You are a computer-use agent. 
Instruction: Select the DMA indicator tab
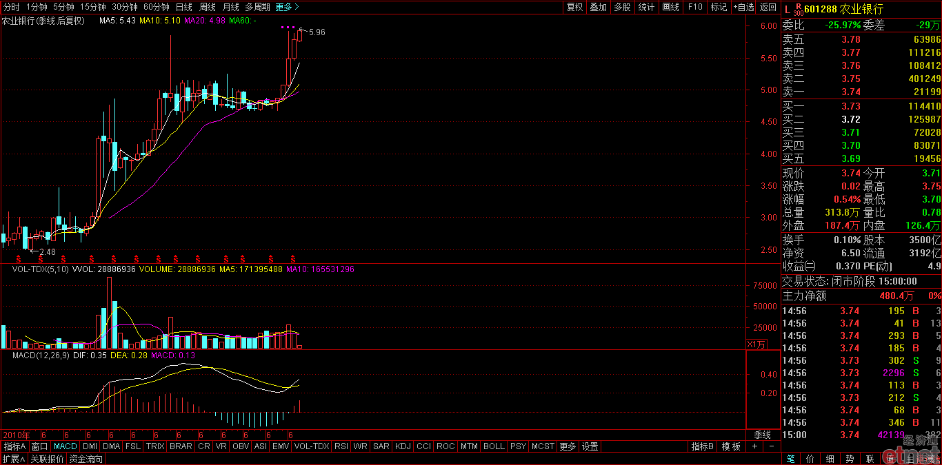click(x=111, y=446)
